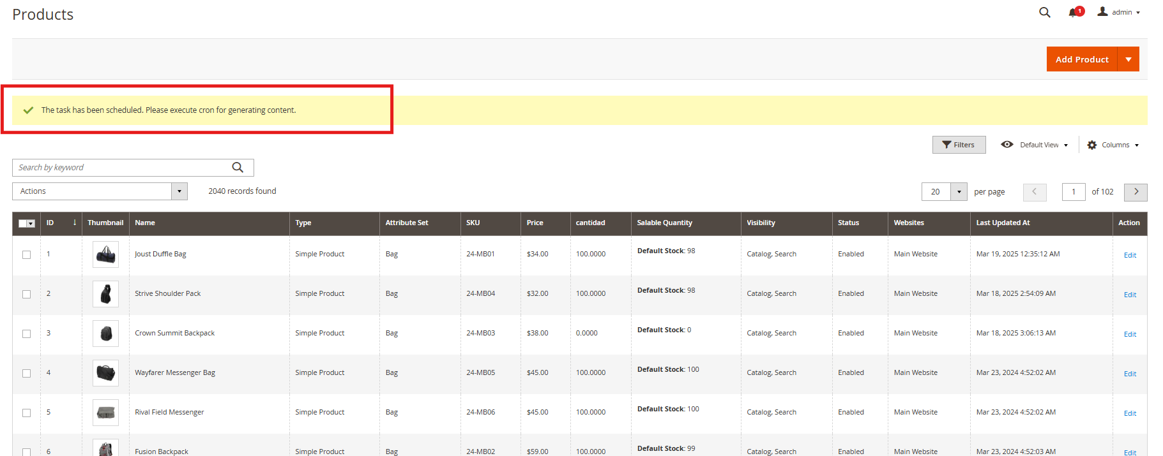Open the Joust Duffle Bag thumbnail
The height and width of the screenshot is (456, 1163).
click(105, 254)
